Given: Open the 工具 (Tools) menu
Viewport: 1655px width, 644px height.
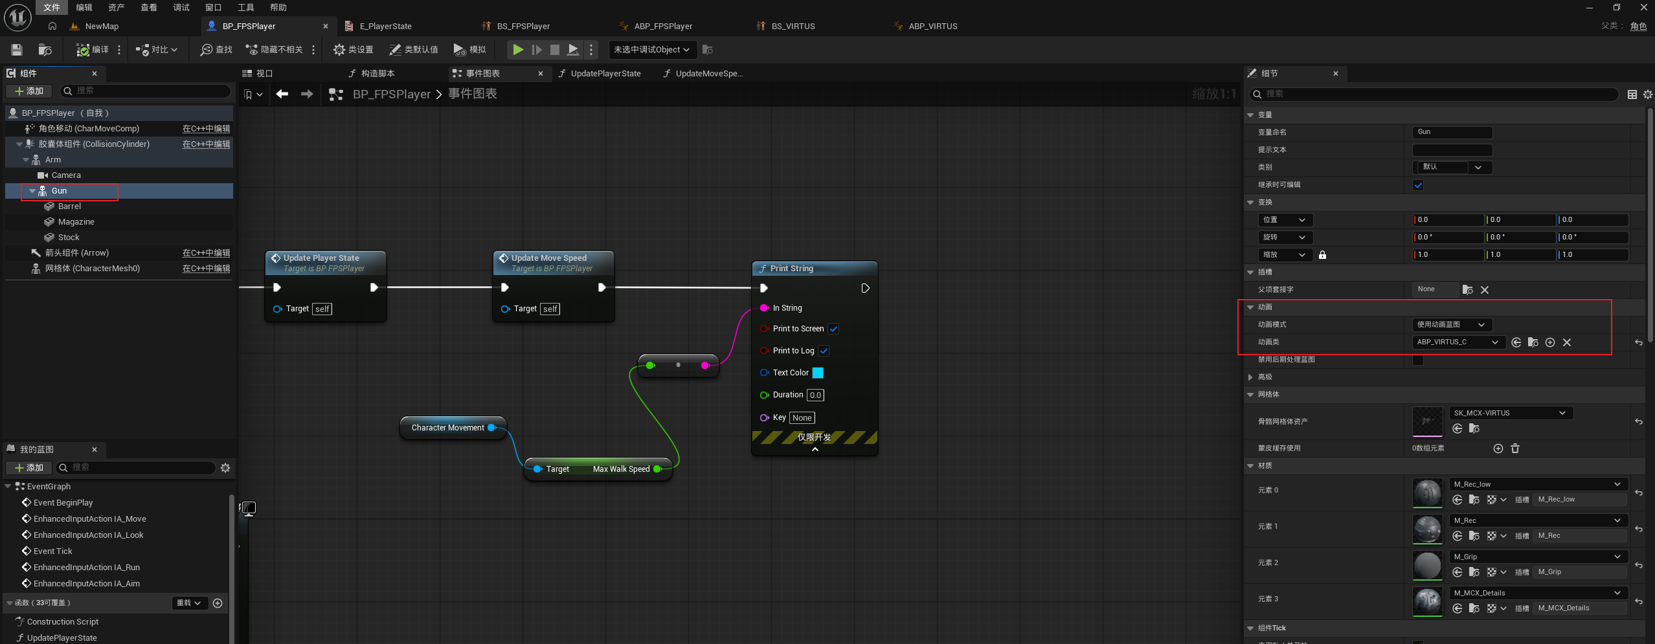Looking at the screenshot, I should [246, 7].
